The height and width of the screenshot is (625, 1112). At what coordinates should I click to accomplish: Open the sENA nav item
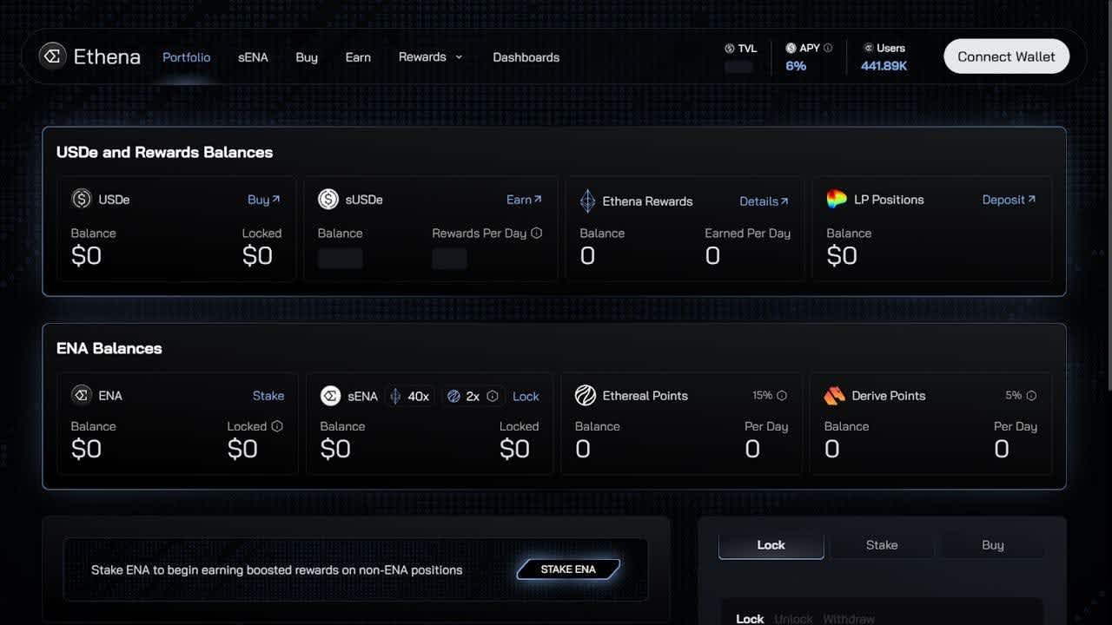pos(253,57)
